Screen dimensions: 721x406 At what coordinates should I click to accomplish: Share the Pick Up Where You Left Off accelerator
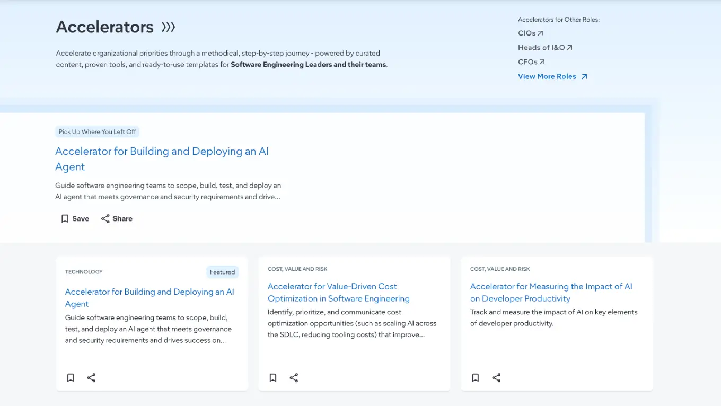point(117,218)
